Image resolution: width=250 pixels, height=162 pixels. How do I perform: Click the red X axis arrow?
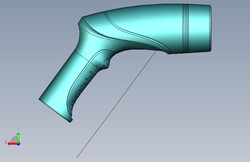click(x=13, y=144)
